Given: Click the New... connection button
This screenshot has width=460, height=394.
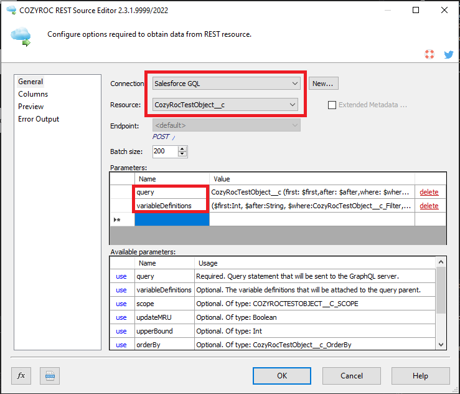Looking at the screenshot, I should pyautogui.click(x=323, y=83).
